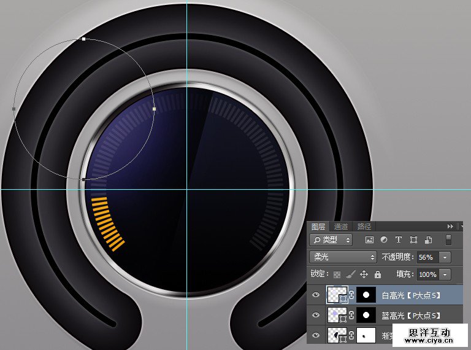Click the shape layer filter icon
Image resolution: width=471 pixels, height=350 pixels.
point(413,239)
